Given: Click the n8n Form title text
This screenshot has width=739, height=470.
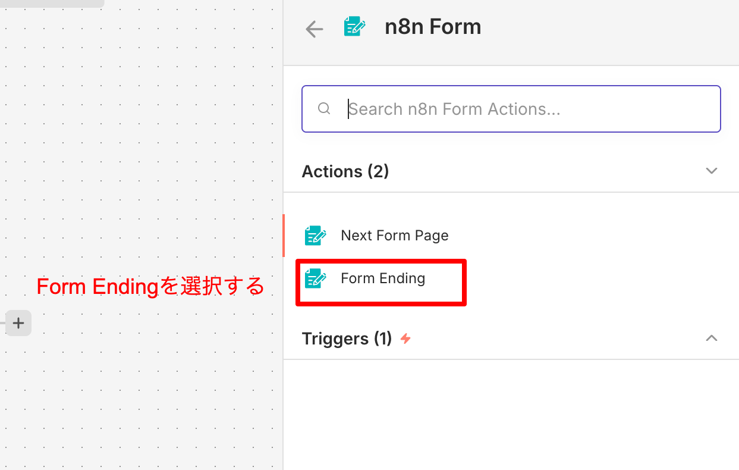Looking at the screenshot, I should coord(433,26).
